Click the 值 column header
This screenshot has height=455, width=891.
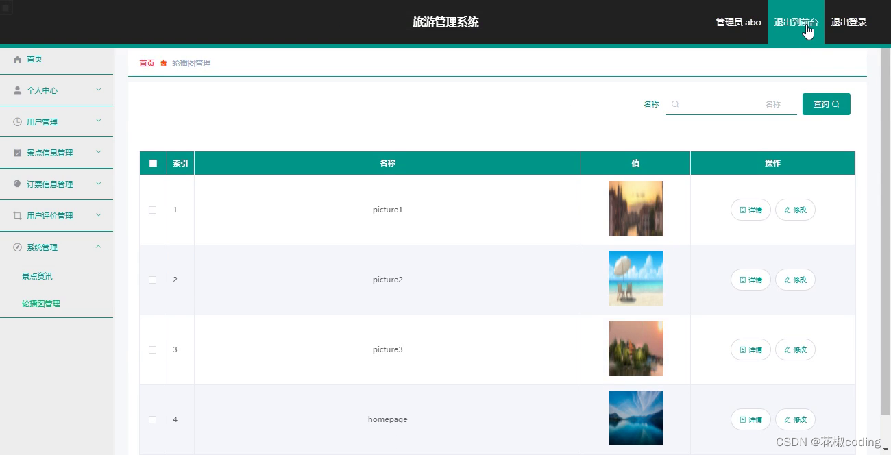(635, 163)
